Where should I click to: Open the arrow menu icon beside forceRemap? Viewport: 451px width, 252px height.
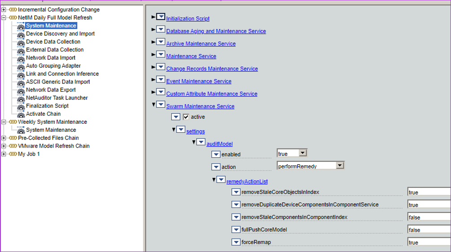(236, 242)
